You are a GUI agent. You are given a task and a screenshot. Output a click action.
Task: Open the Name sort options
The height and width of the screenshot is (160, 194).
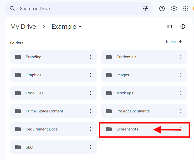(171, 42)
